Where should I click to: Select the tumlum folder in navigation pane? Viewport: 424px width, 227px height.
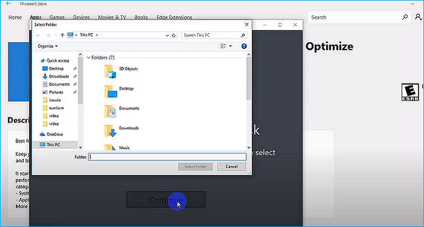click(53, 108)
